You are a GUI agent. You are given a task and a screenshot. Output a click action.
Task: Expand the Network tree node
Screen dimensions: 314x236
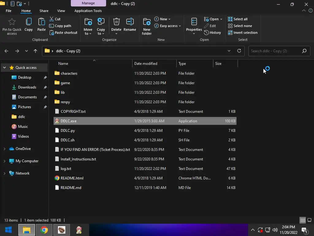pos(4,173)
